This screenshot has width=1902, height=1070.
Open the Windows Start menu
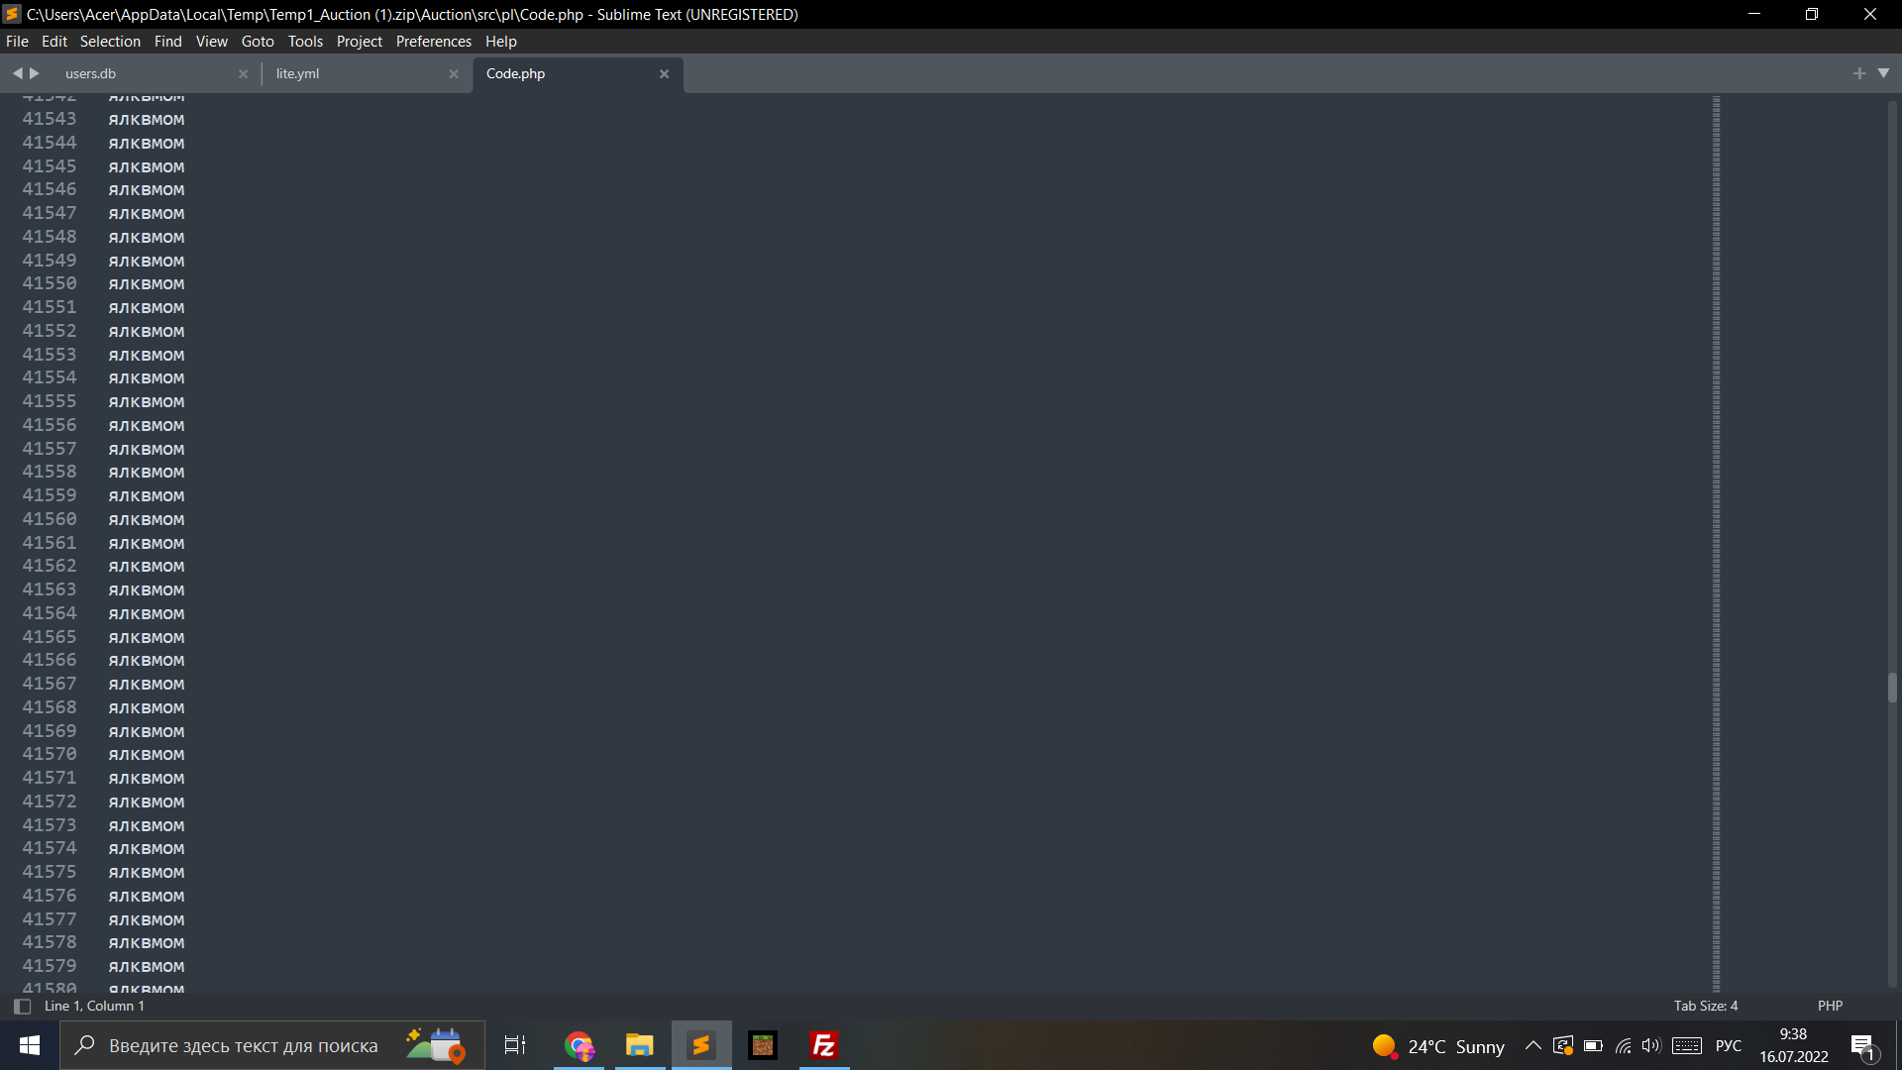click(x=30, y=1046)
